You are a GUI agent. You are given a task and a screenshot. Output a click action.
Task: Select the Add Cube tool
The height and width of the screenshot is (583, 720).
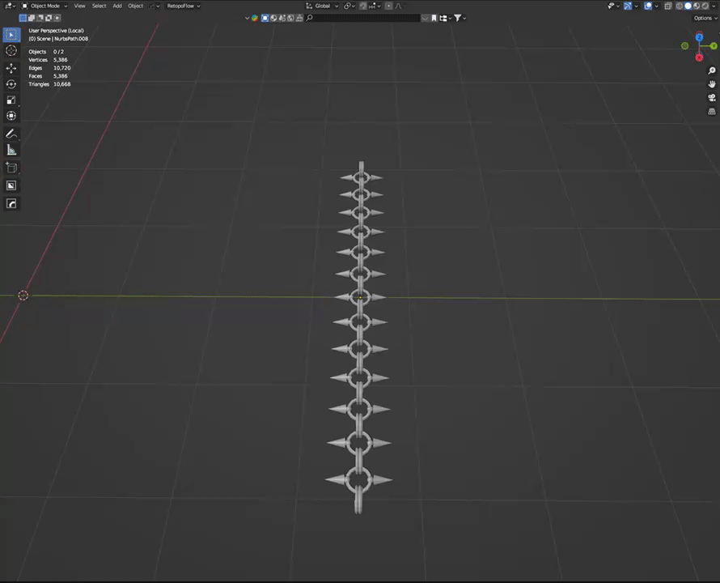click(x=11, y=168)
